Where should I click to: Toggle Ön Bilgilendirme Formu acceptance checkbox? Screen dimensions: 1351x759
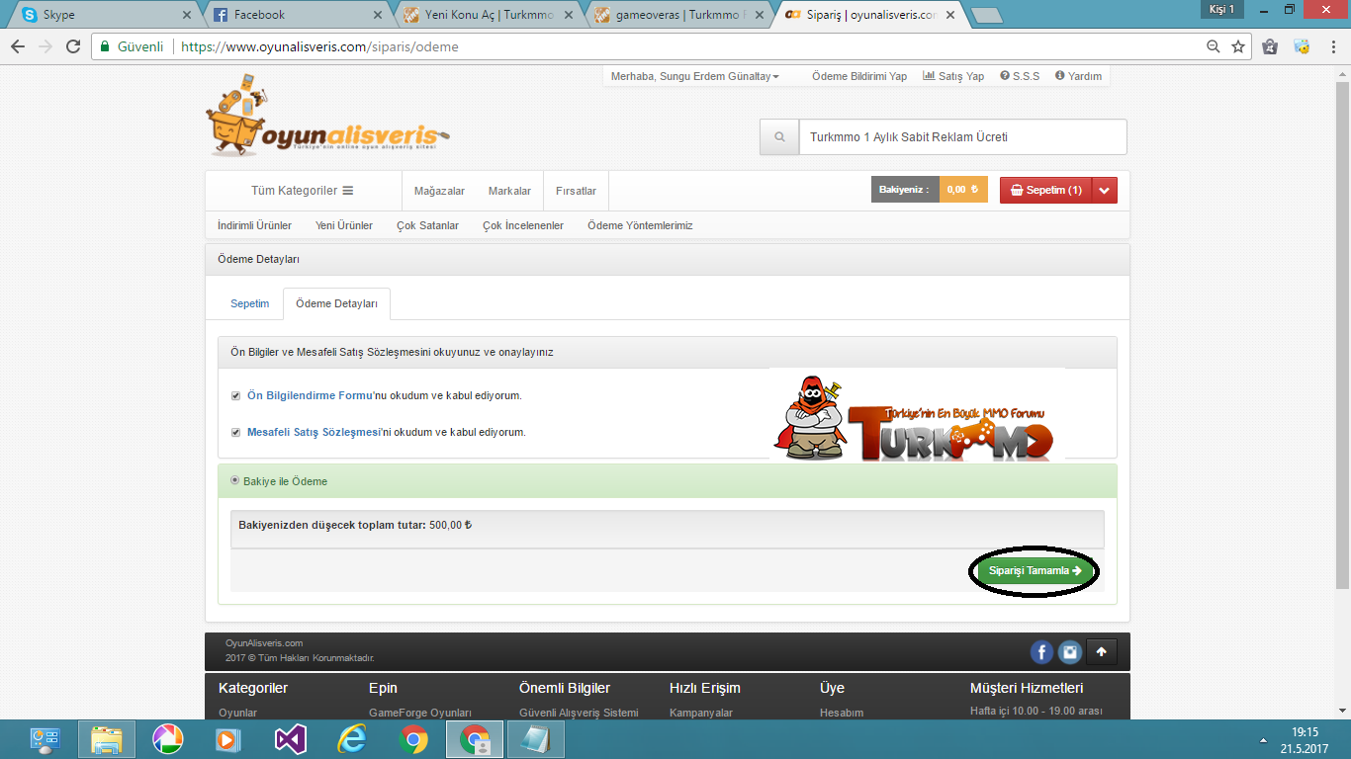point(235,395)
